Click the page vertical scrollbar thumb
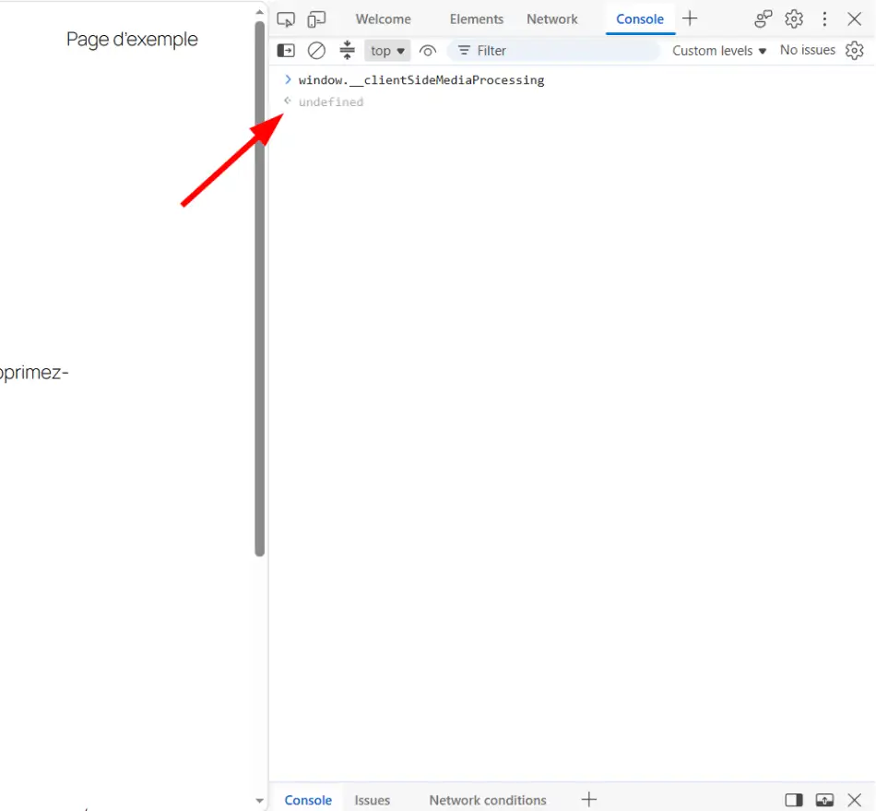Screen dimensions: 876x811 [x=259, y=289]
